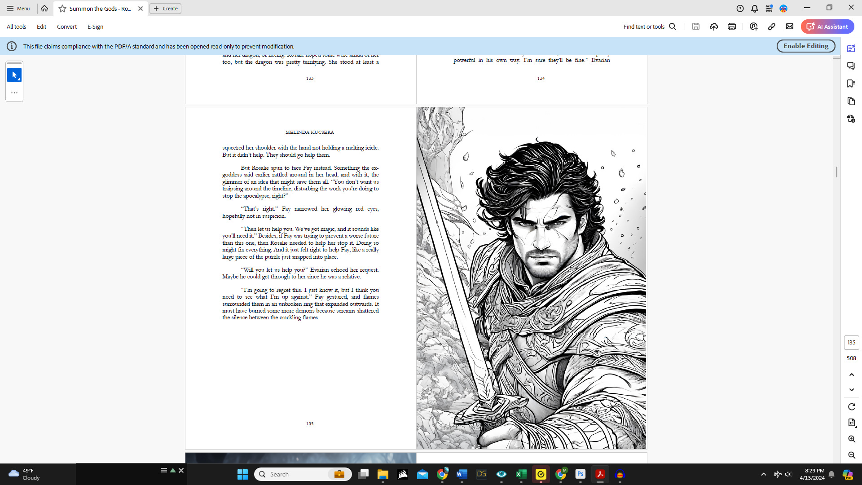Open Excel from the taskbar
This screenshot has width=862, height=485.
(x=521, y=474)
